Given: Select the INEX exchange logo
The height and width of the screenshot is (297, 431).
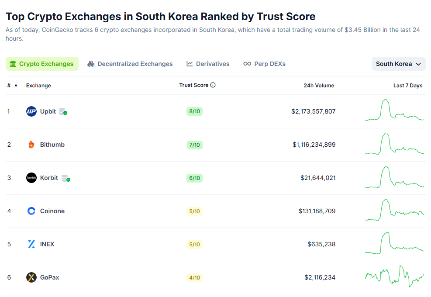Looking at the screenshot, I should [31, 244].
